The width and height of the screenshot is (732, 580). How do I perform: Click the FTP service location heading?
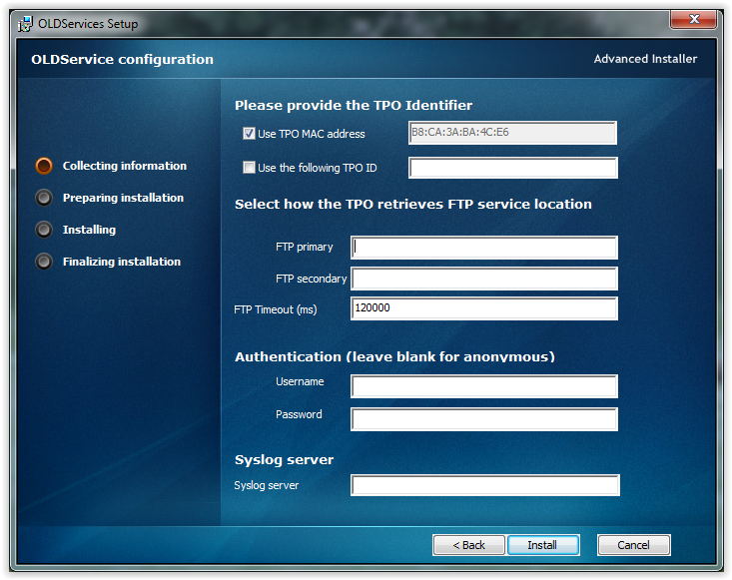point(413,205)
